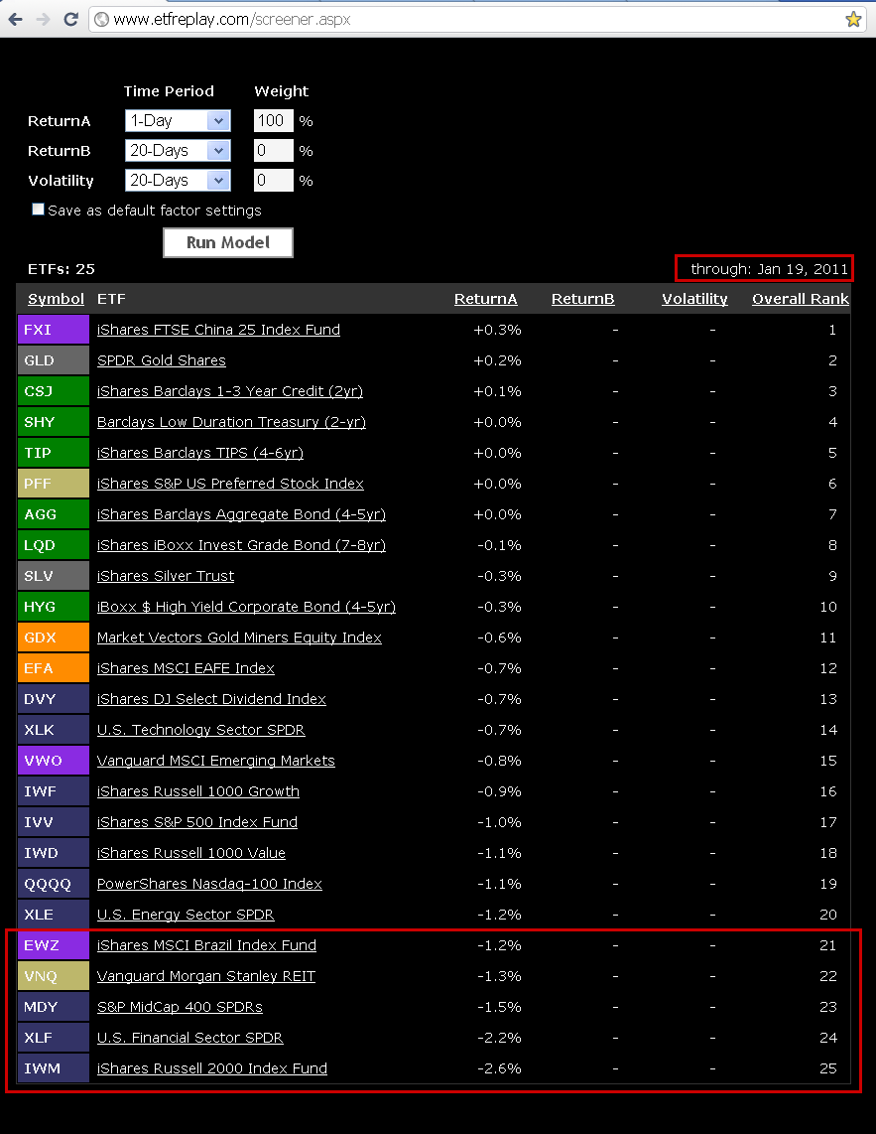Image resolution: width=876 pixels, height=1134 pixels.
Task: Sort table by Volatility column header
Action: click(x=694, y=299)
